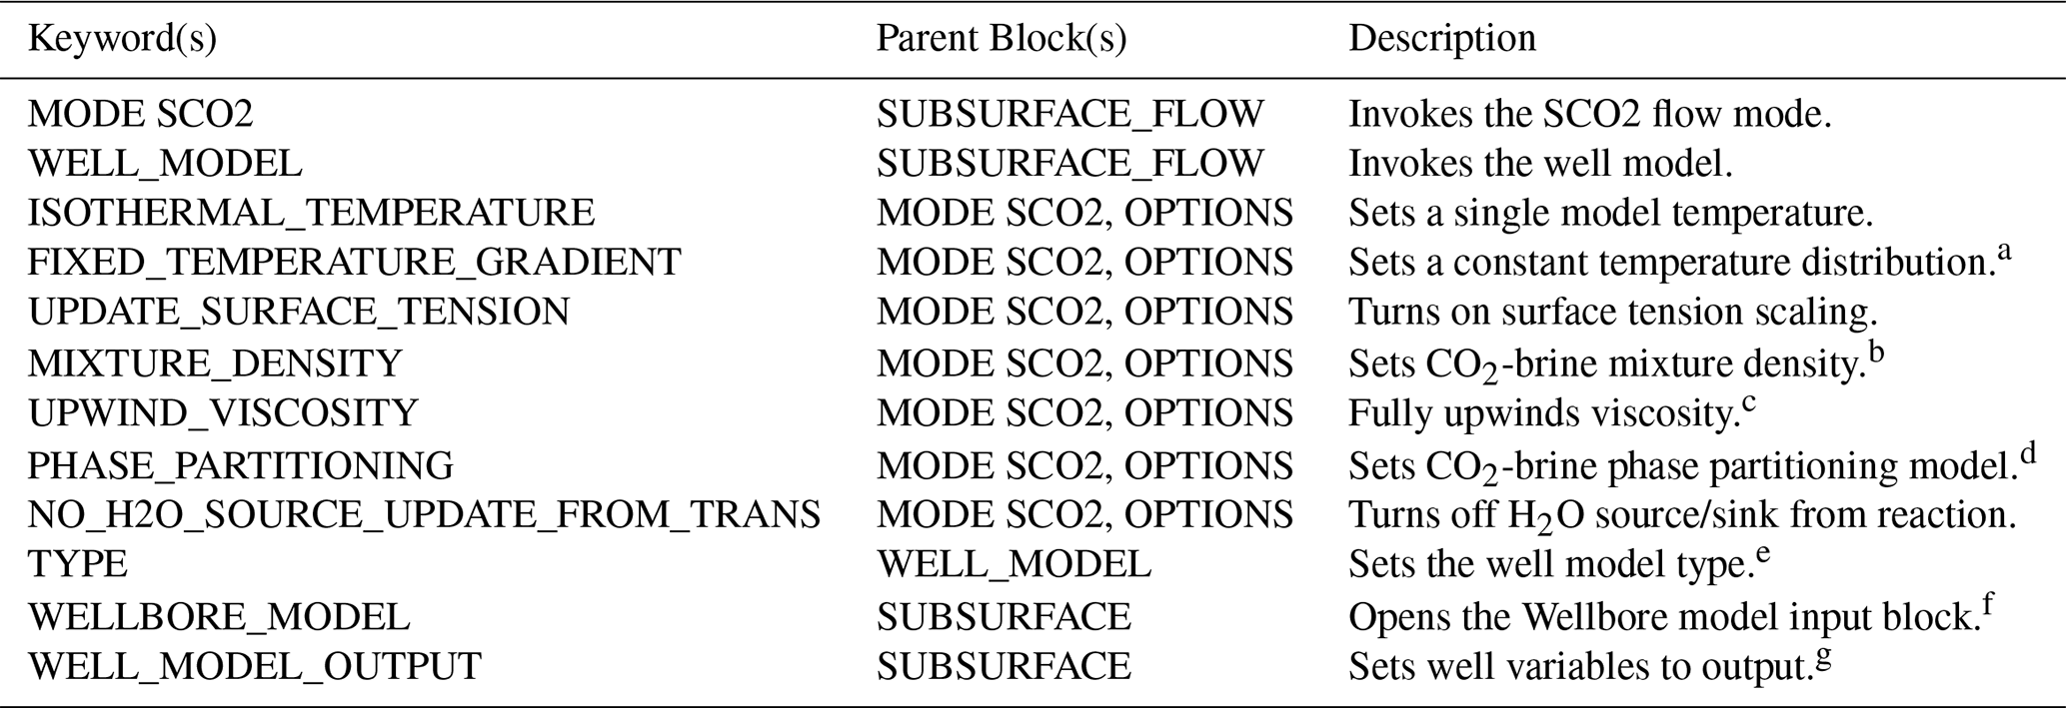Click "Invokes the SCO2 flow mode." description
The width and height of the screenshot is (2066, 708).
pos(1589,114)
